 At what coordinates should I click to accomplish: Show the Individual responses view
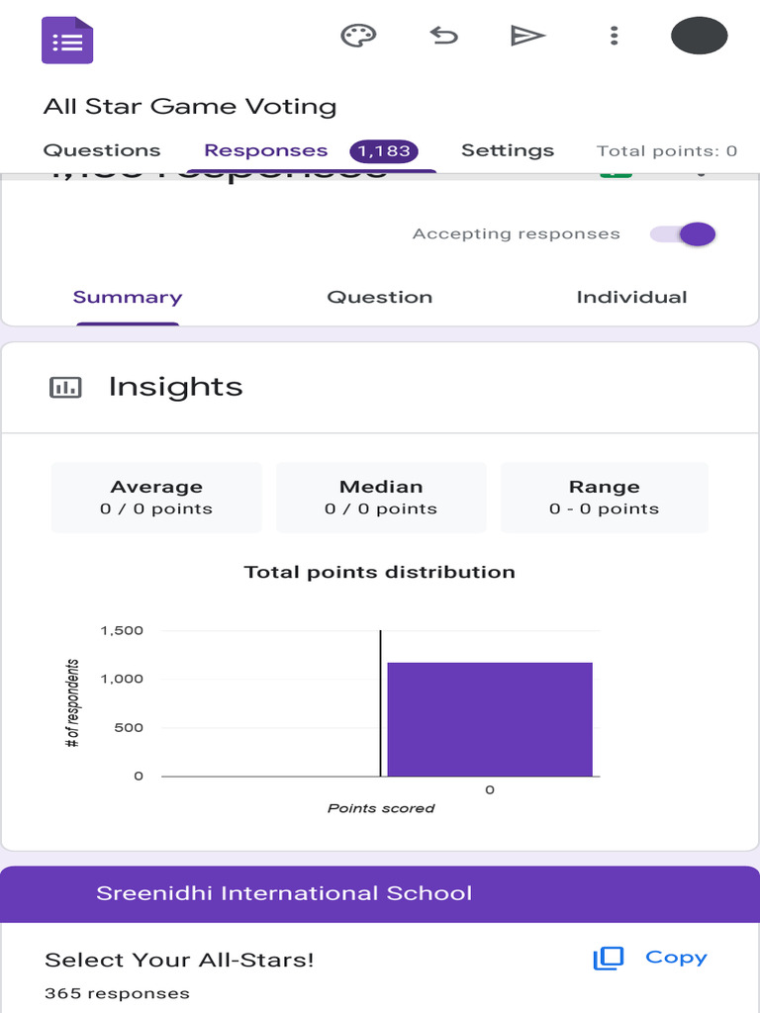coord(631,297)
